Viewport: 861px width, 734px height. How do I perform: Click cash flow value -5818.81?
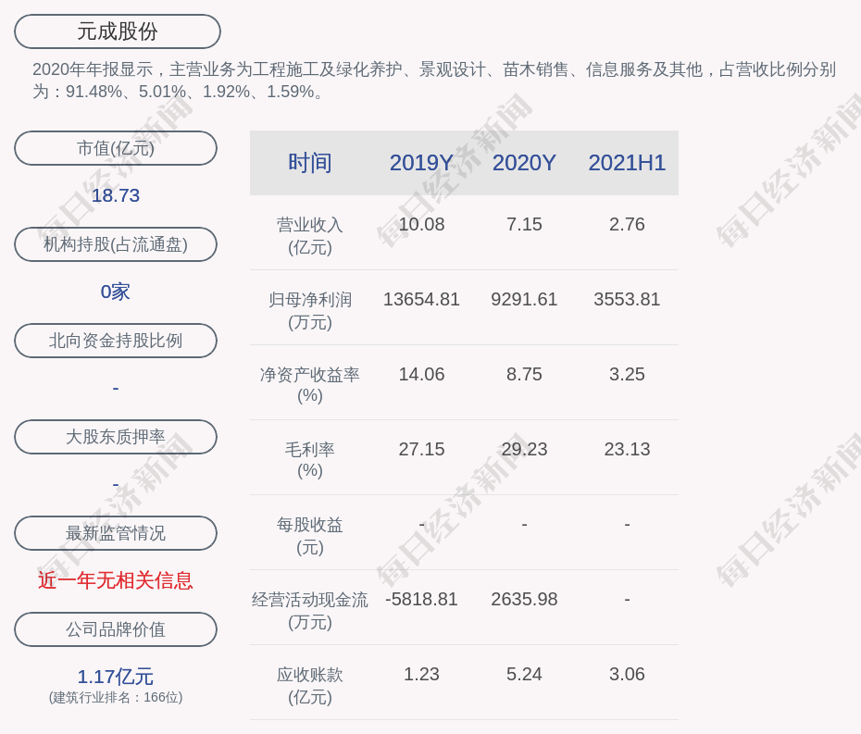(x=421, y=599)
